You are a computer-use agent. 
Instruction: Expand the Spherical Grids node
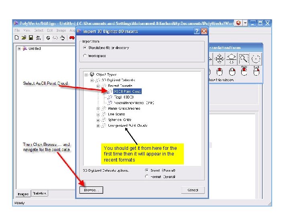click(98, 120)
